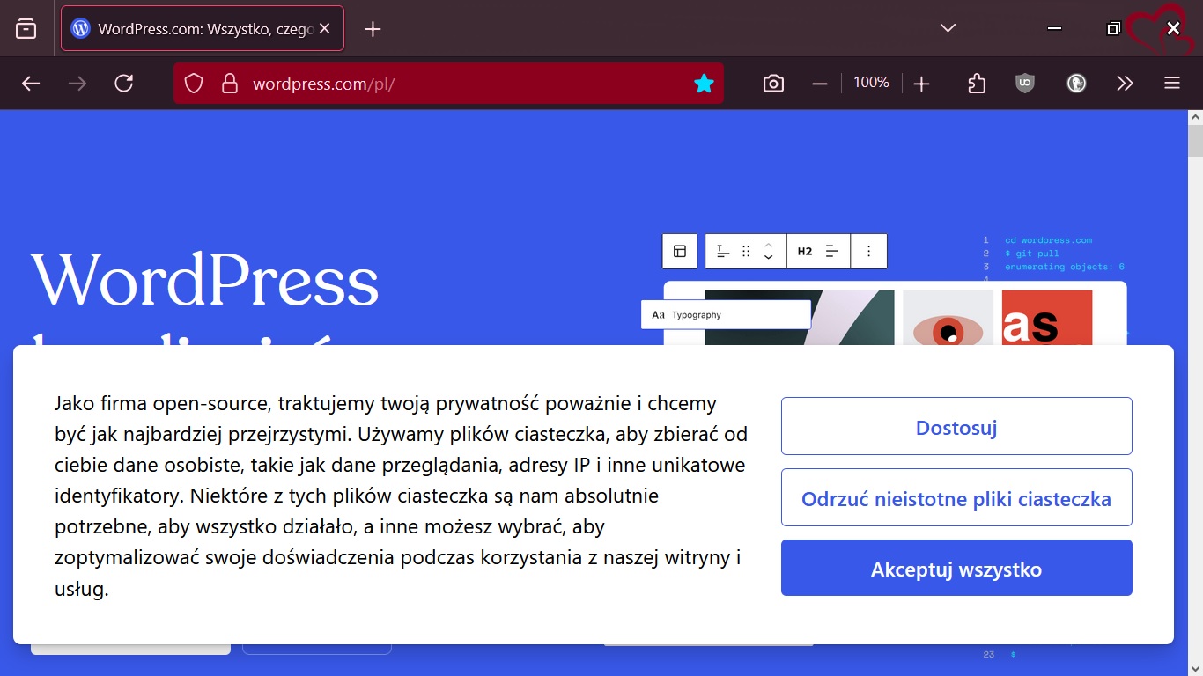Viewport: 1203px width, 676px height.
Task: Open the uBlock Origin extension icon
Action: pos(1025,84)
